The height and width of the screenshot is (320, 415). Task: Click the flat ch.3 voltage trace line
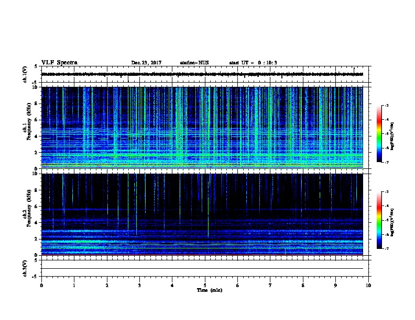click(202, 269)
